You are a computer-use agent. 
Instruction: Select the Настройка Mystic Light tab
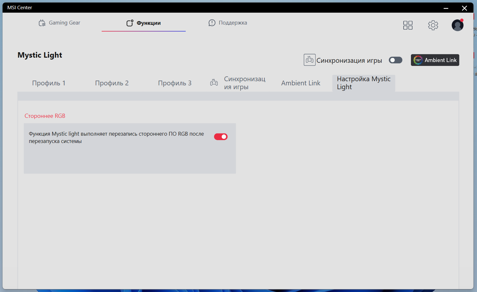point(364,83)
